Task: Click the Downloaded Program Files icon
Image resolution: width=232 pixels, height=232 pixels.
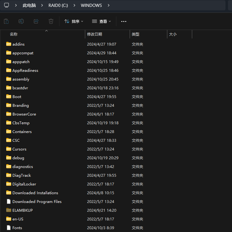Action: 9,201
